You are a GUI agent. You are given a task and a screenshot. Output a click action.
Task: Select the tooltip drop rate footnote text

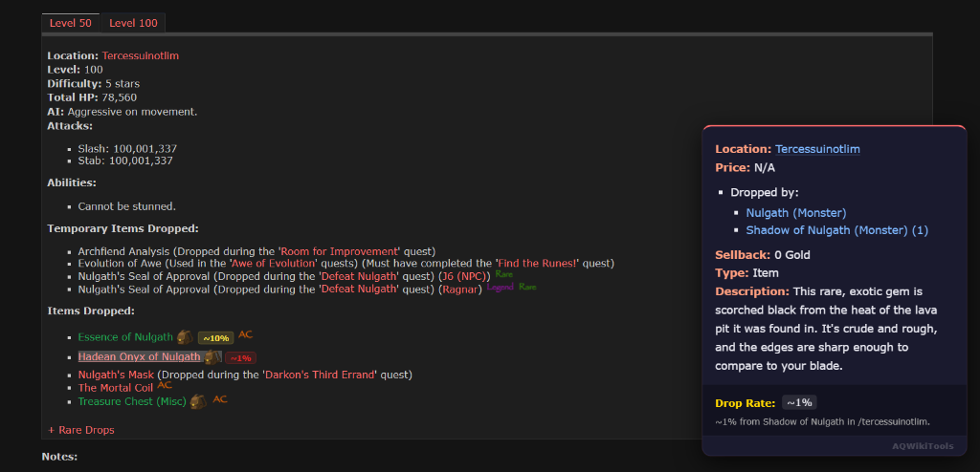point(822,422)
